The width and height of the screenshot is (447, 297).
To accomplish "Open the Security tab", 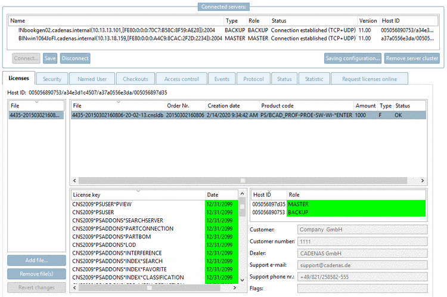I will click(x=52, y=79).
